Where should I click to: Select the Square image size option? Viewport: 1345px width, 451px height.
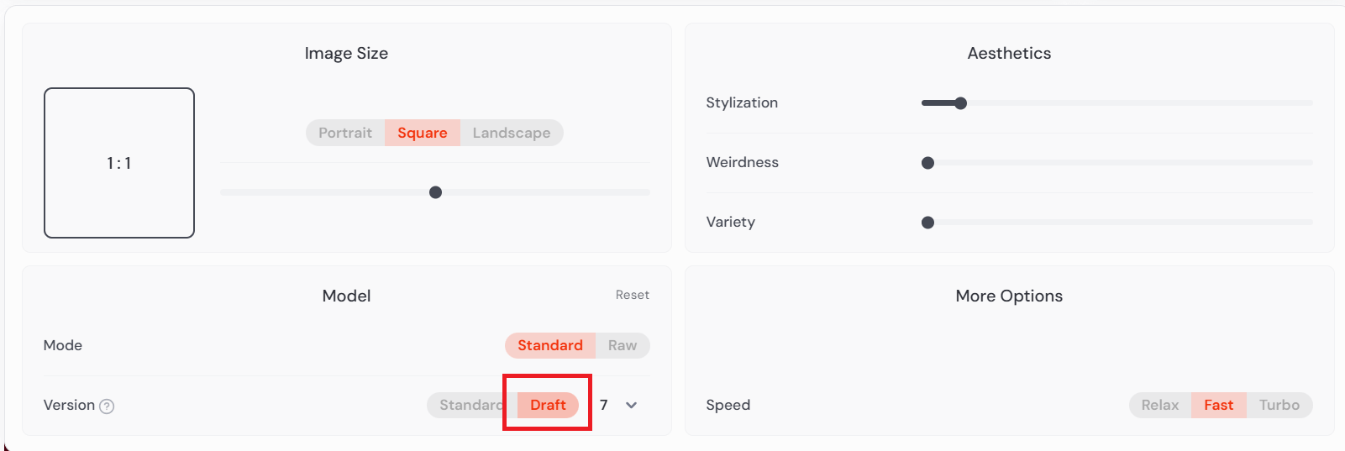[422, 133]
